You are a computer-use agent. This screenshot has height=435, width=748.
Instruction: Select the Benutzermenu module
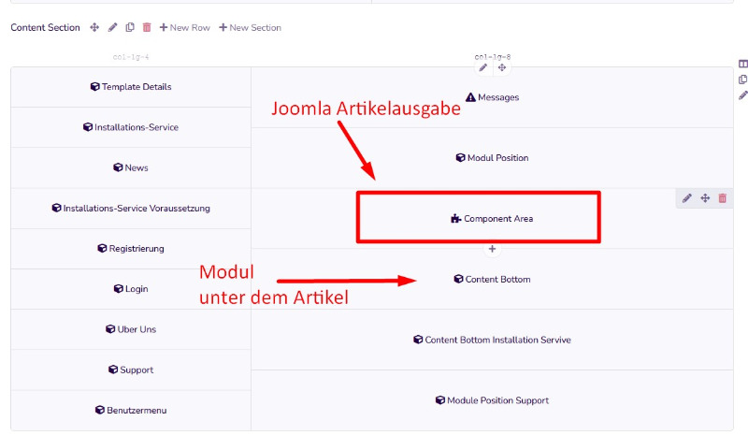[x=131, y=410]
